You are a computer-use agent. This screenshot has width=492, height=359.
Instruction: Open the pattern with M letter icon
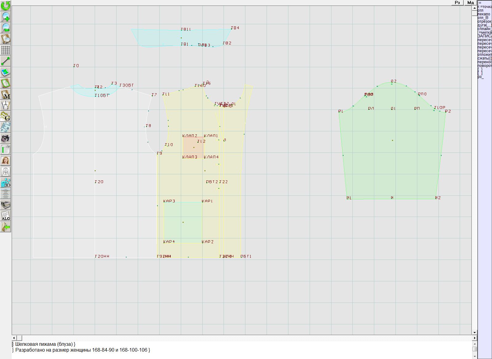pyautogui.click(x=6, y=95)
